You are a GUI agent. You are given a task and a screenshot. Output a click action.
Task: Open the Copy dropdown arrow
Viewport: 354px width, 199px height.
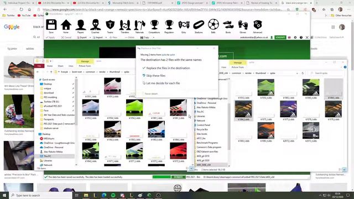[154, 38]
